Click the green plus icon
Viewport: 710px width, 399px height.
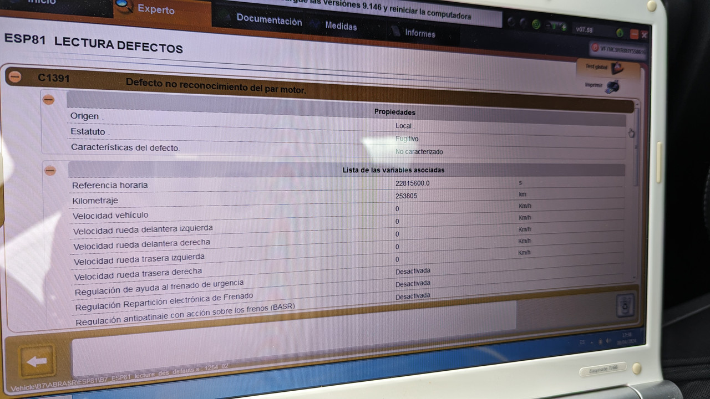pos(564,27)
